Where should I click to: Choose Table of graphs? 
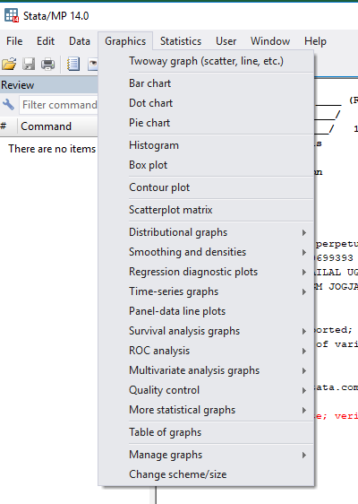[206, 432]
